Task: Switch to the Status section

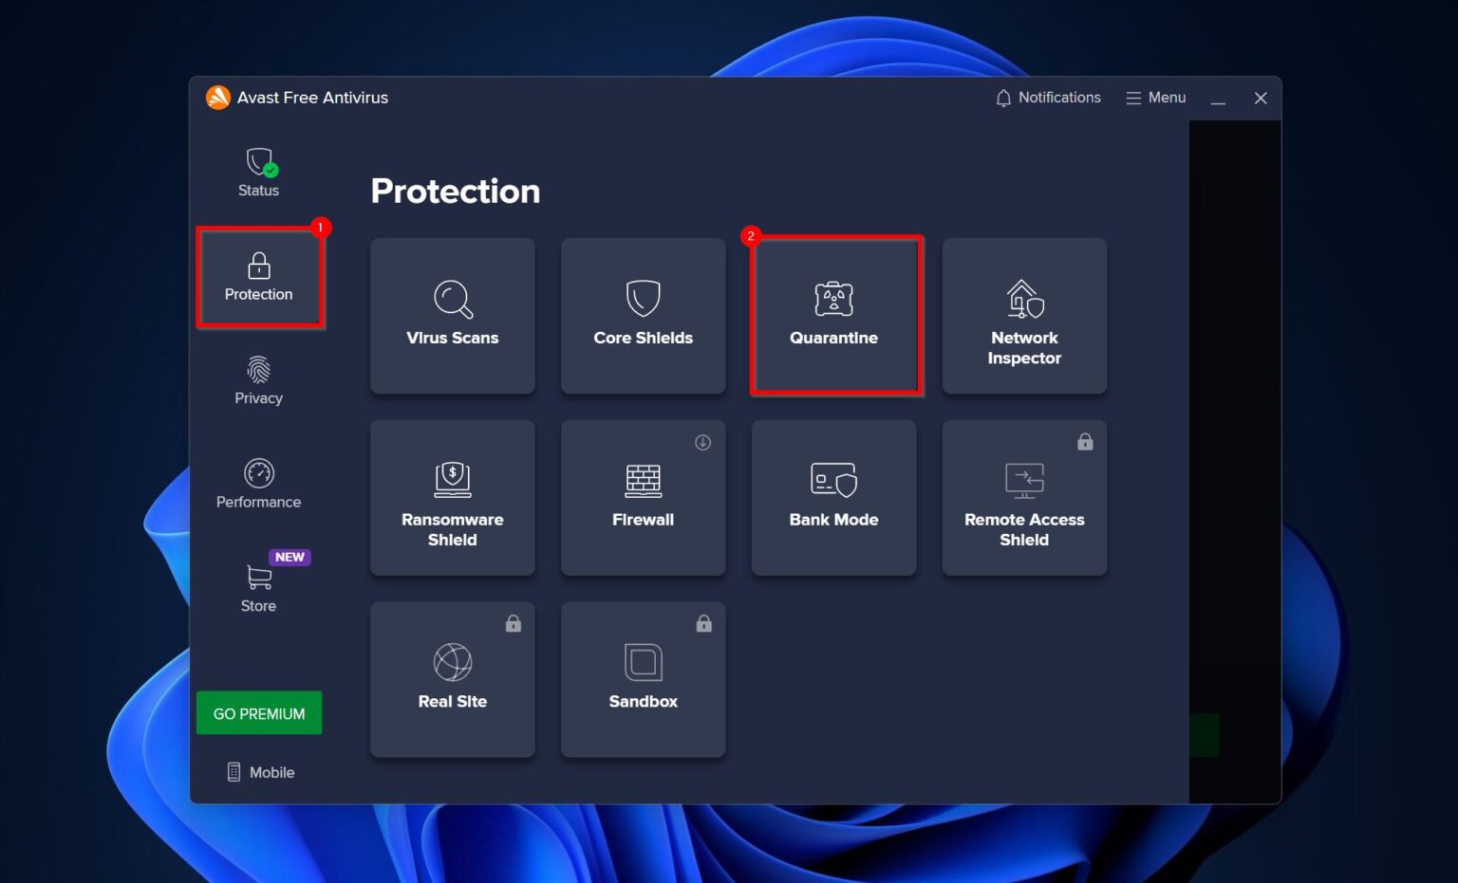Action: pos(257,171)
